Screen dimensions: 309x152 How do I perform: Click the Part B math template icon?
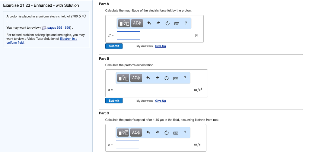[124, 78]
